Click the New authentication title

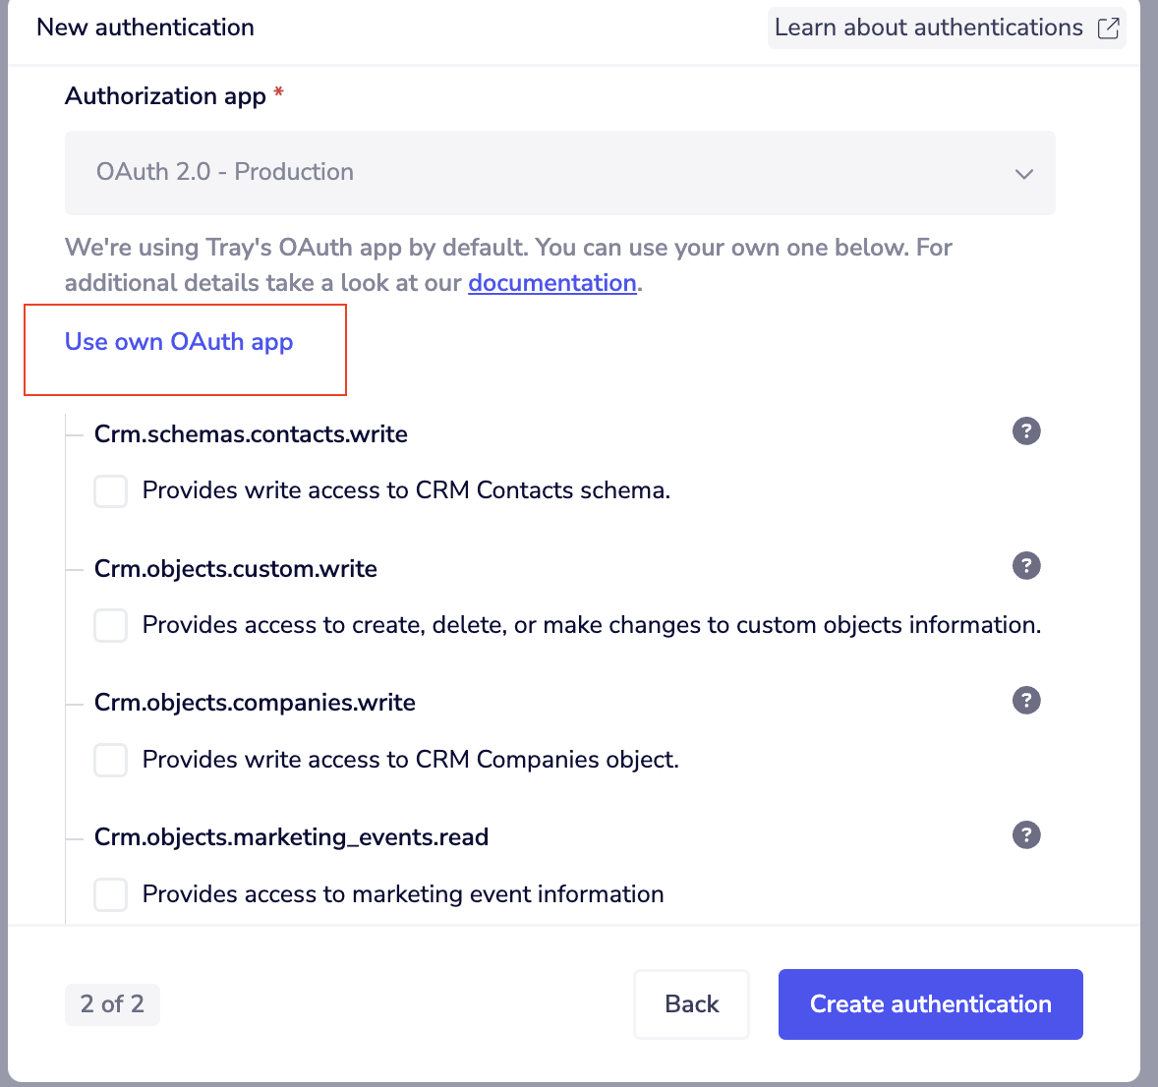pos(145,28)
